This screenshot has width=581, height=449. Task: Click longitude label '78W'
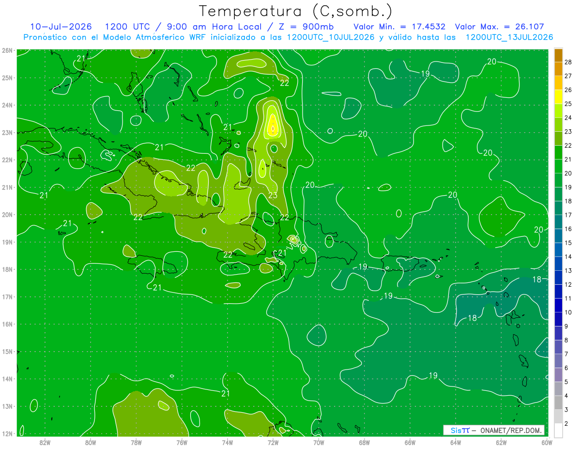[136, 442]
